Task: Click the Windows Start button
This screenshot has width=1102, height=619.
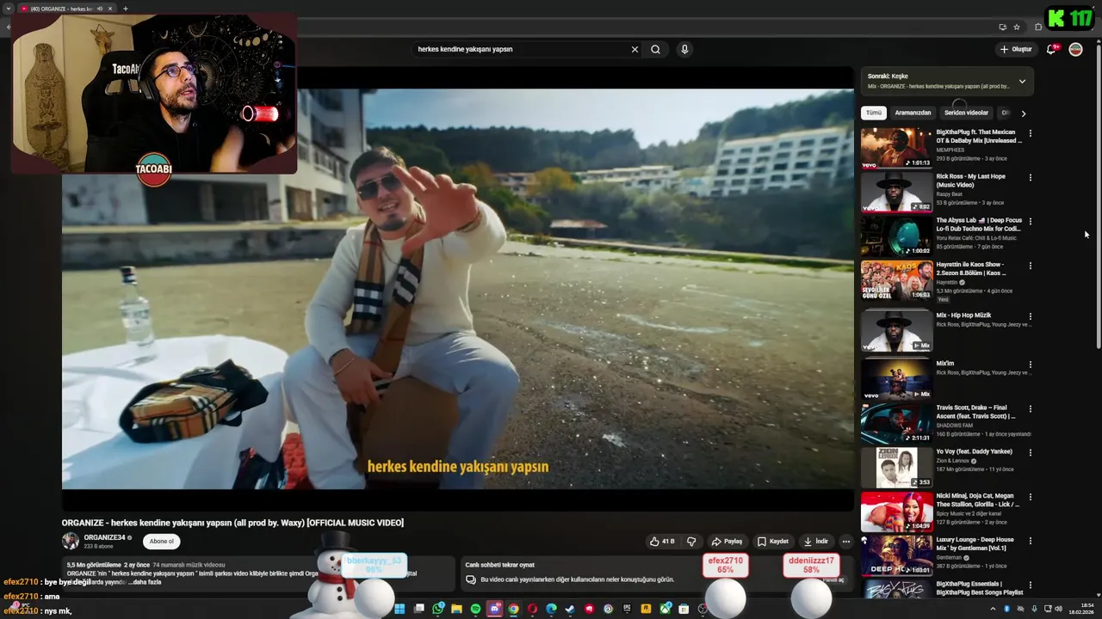Action: coord(399,609)
